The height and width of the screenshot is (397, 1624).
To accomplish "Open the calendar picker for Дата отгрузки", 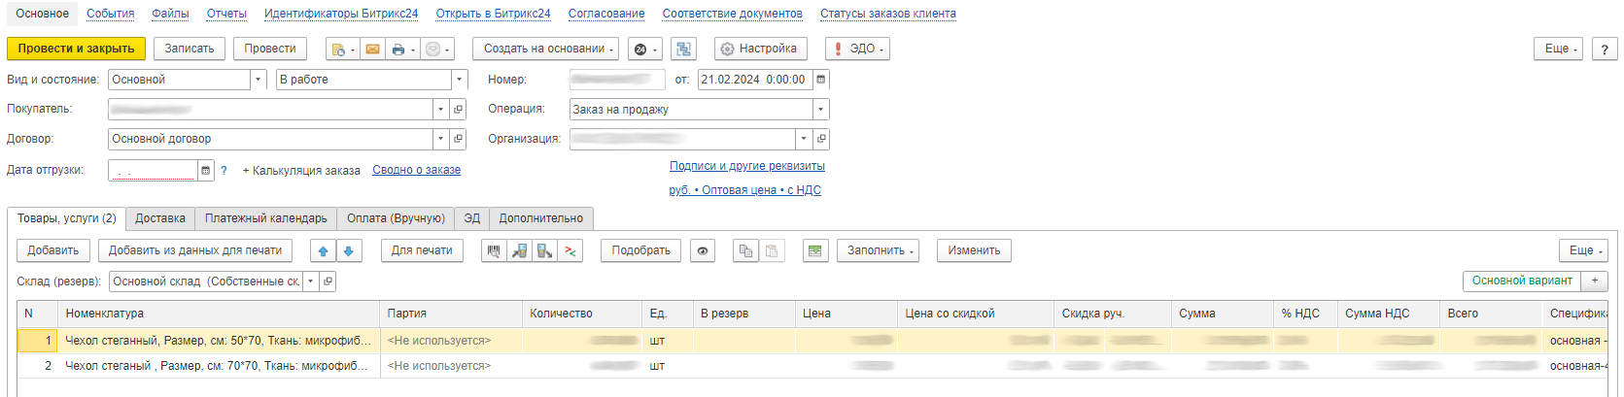I will pyautogui.click(x=205, y=170).
